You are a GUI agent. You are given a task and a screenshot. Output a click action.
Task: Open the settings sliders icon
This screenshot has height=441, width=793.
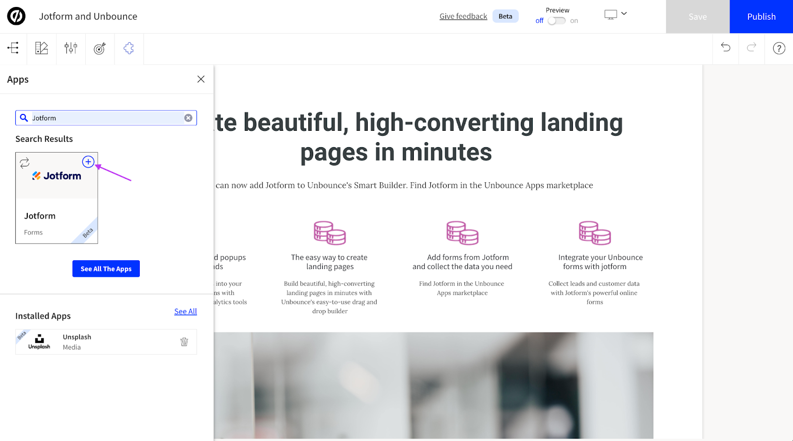pos(71,48)
